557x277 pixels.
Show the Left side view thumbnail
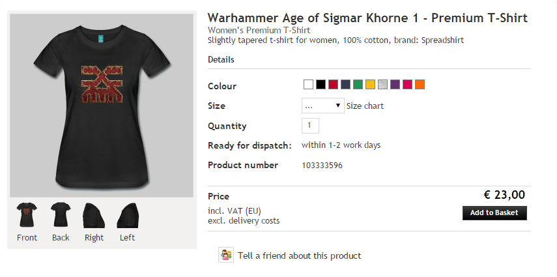point(128,214)
